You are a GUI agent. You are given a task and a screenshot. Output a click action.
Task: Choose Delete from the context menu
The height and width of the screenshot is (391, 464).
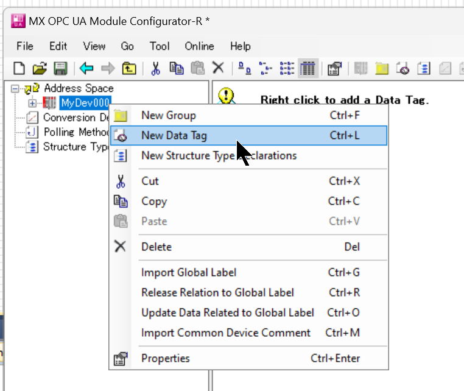pos(249,247)
